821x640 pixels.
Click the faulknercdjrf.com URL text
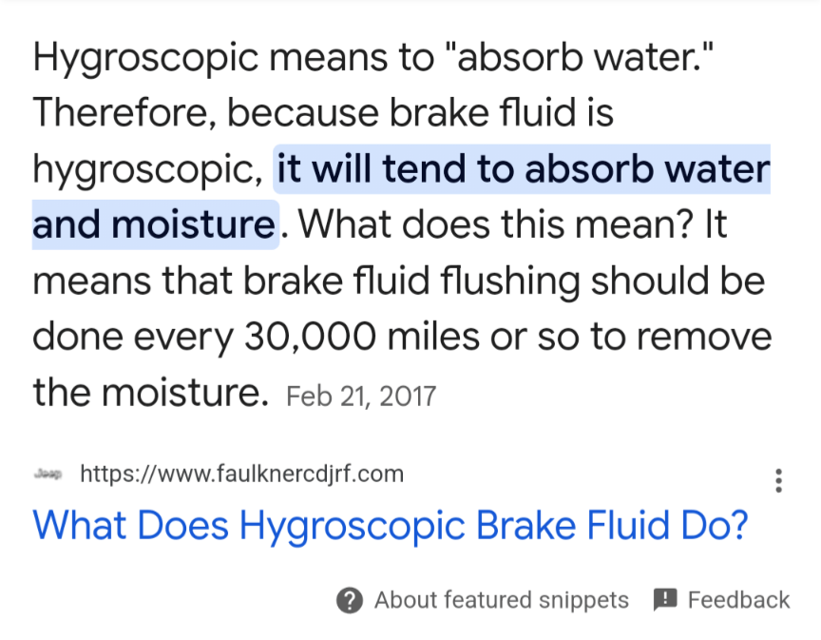pyautogui.click(x=242, y=474)
